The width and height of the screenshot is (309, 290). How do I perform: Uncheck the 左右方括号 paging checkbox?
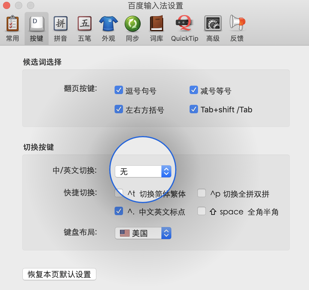[118, 109]
